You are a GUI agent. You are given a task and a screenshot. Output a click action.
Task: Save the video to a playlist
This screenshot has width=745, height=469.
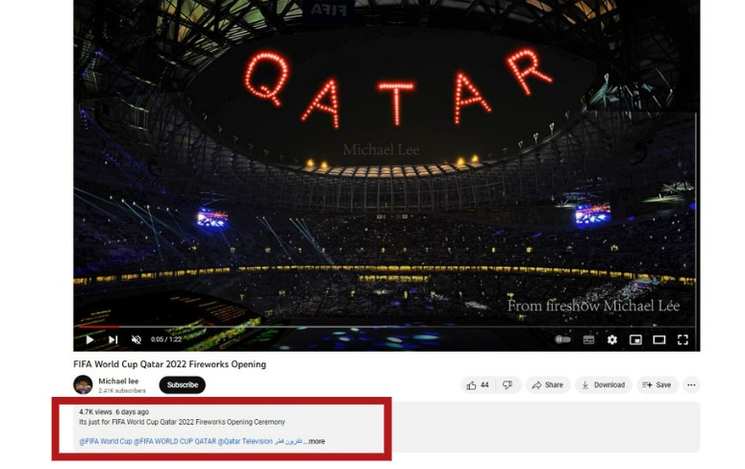click(658, 384)
